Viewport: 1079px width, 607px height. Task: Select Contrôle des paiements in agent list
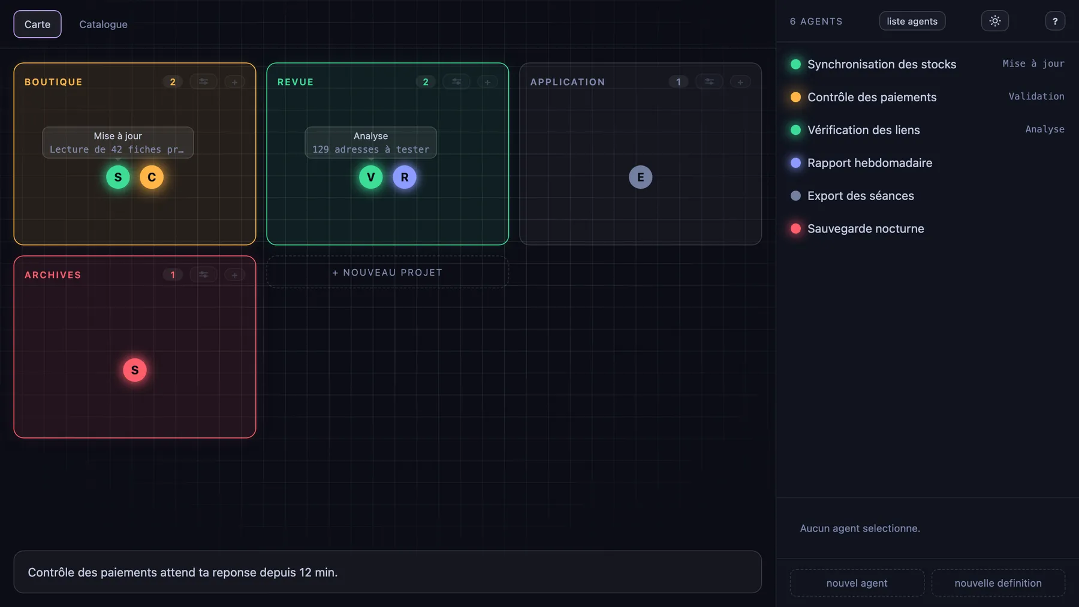tap(927, 97)
